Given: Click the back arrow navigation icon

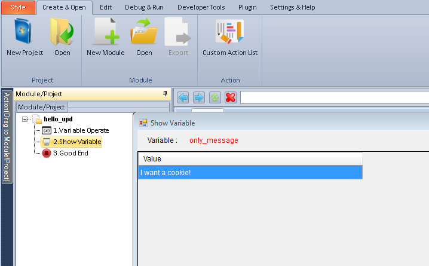Looking at the screenshot, I should click(183, 97).
